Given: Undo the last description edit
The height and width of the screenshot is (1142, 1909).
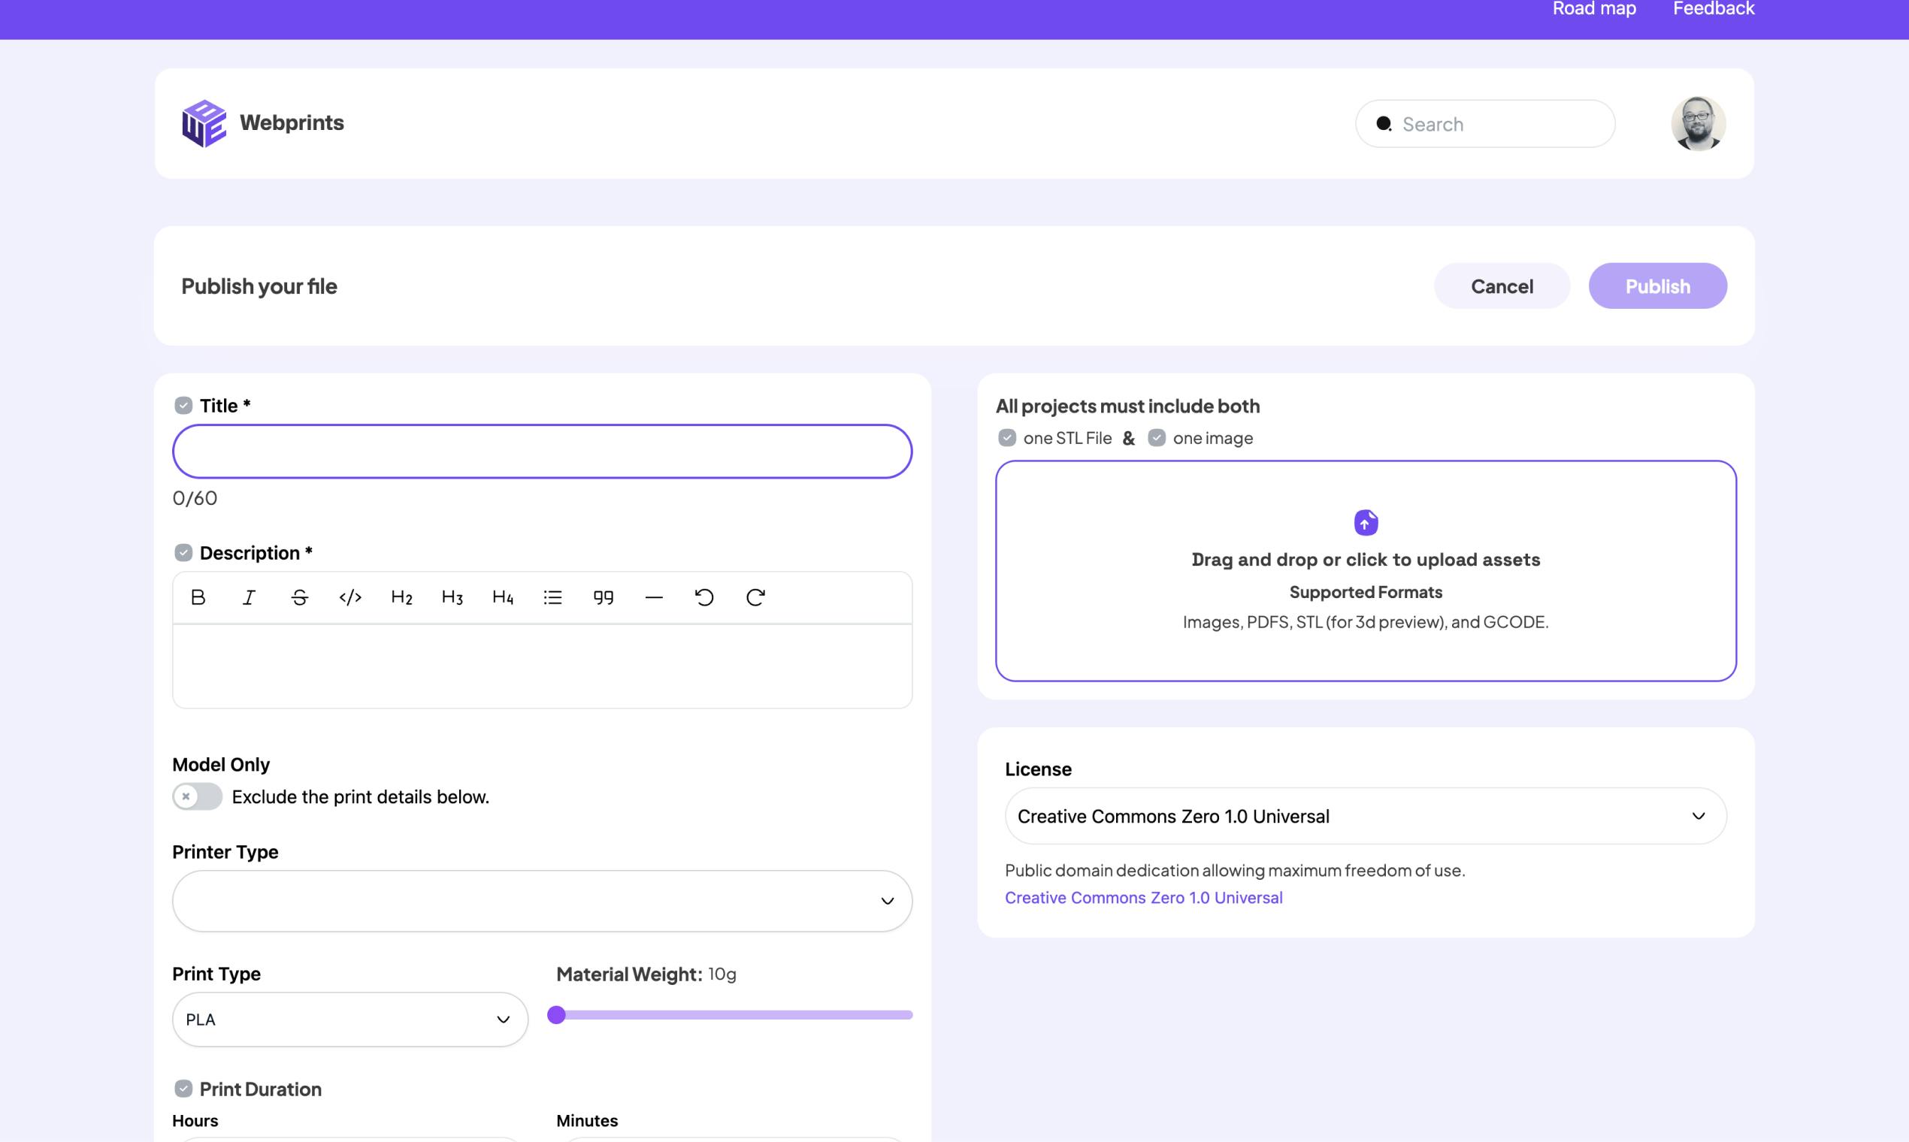Looking at the screenshot, I should pos(704,597).
